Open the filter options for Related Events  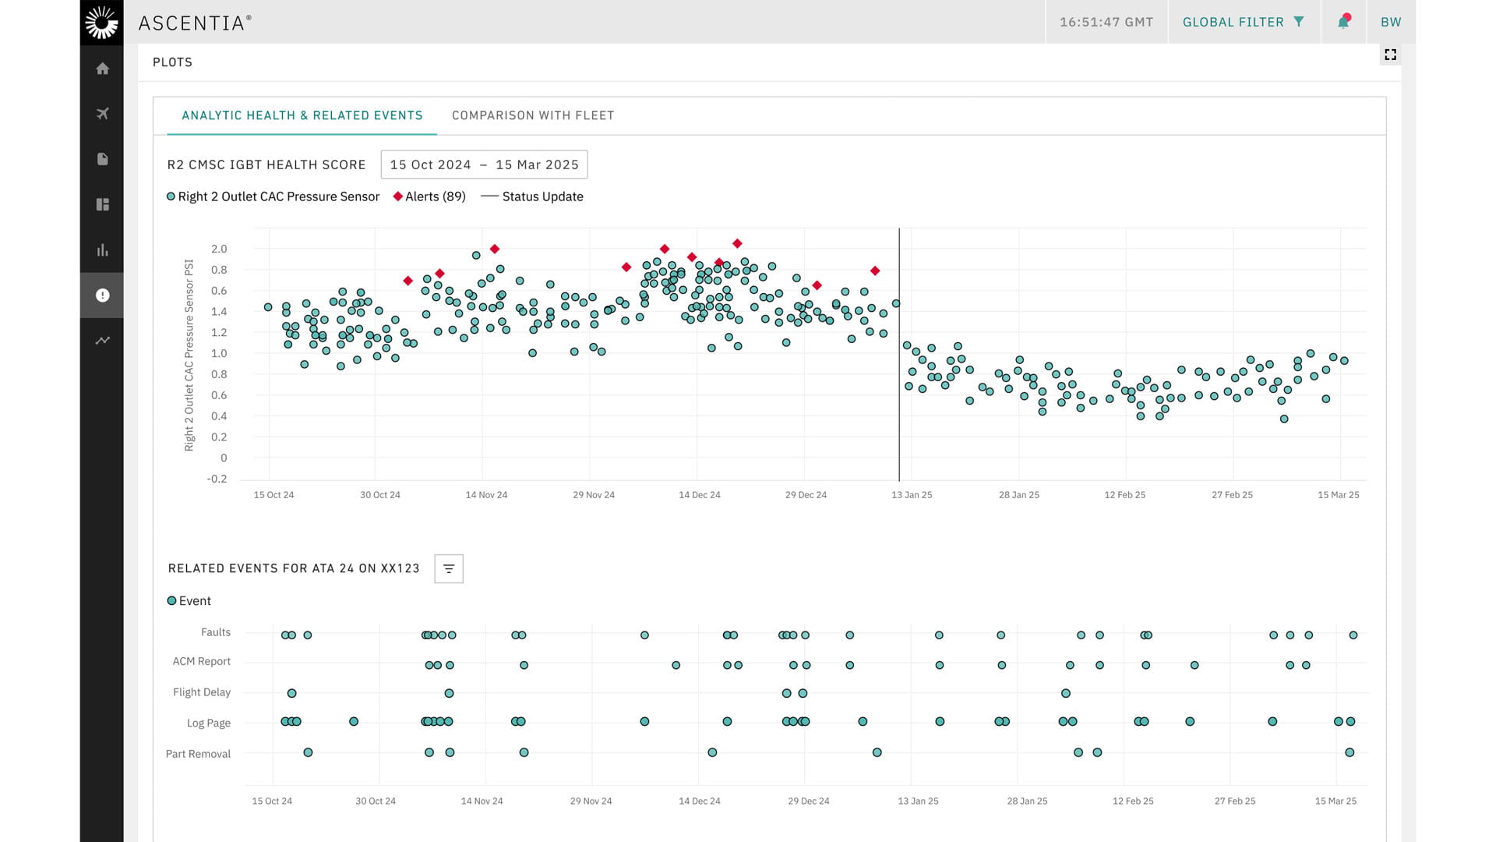coord(448,568)
